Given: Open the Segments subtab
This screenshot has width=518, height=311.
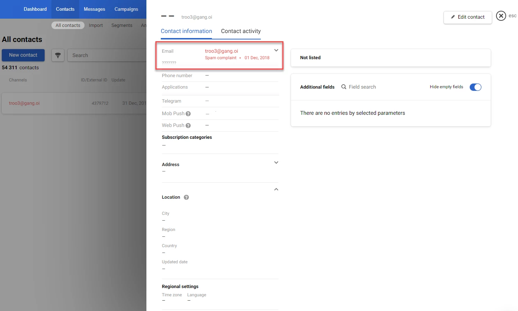Looking at the screenshot, I should click(x=122, y=25).
